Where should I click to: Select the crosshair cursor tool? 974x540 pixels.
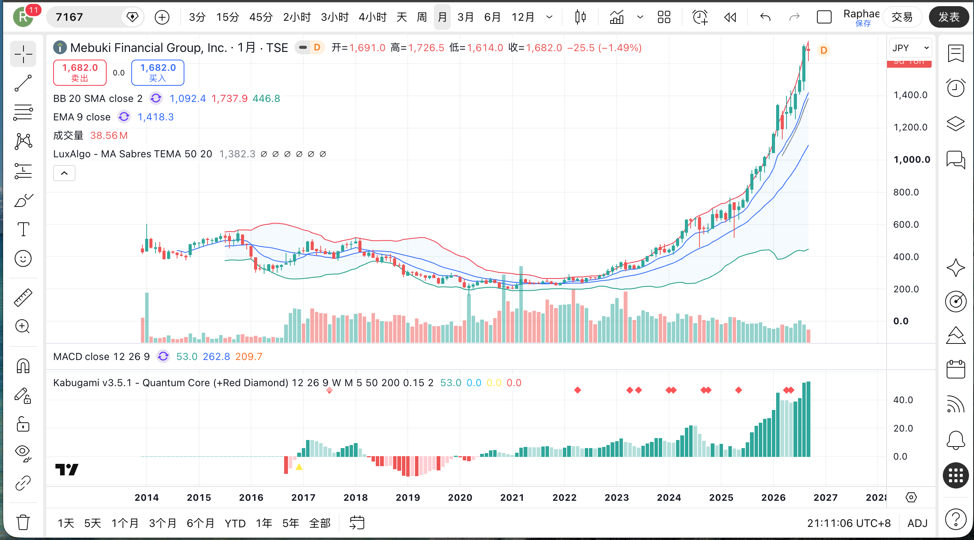23,54
